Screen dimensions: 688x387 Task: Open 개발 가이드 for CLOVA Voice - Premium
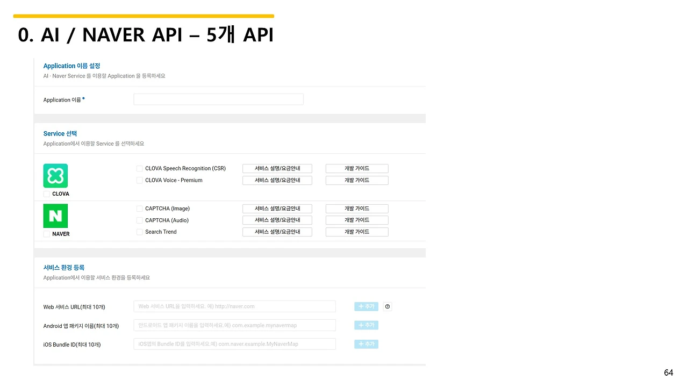[357, 181]
